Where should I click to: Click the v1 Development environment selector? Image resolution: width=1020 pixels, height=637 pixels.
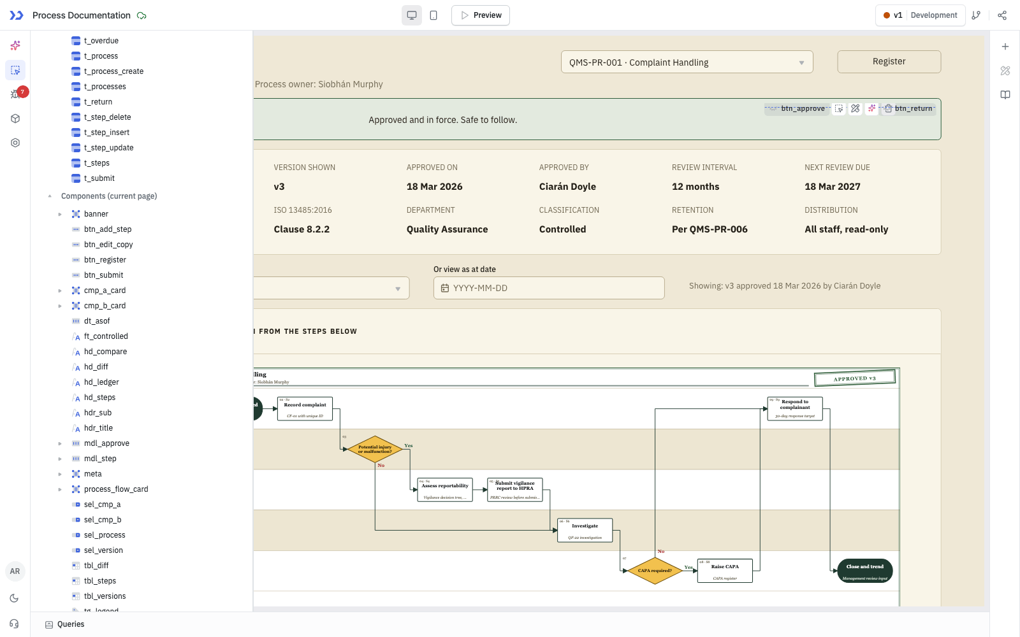(x=919, y=15)
